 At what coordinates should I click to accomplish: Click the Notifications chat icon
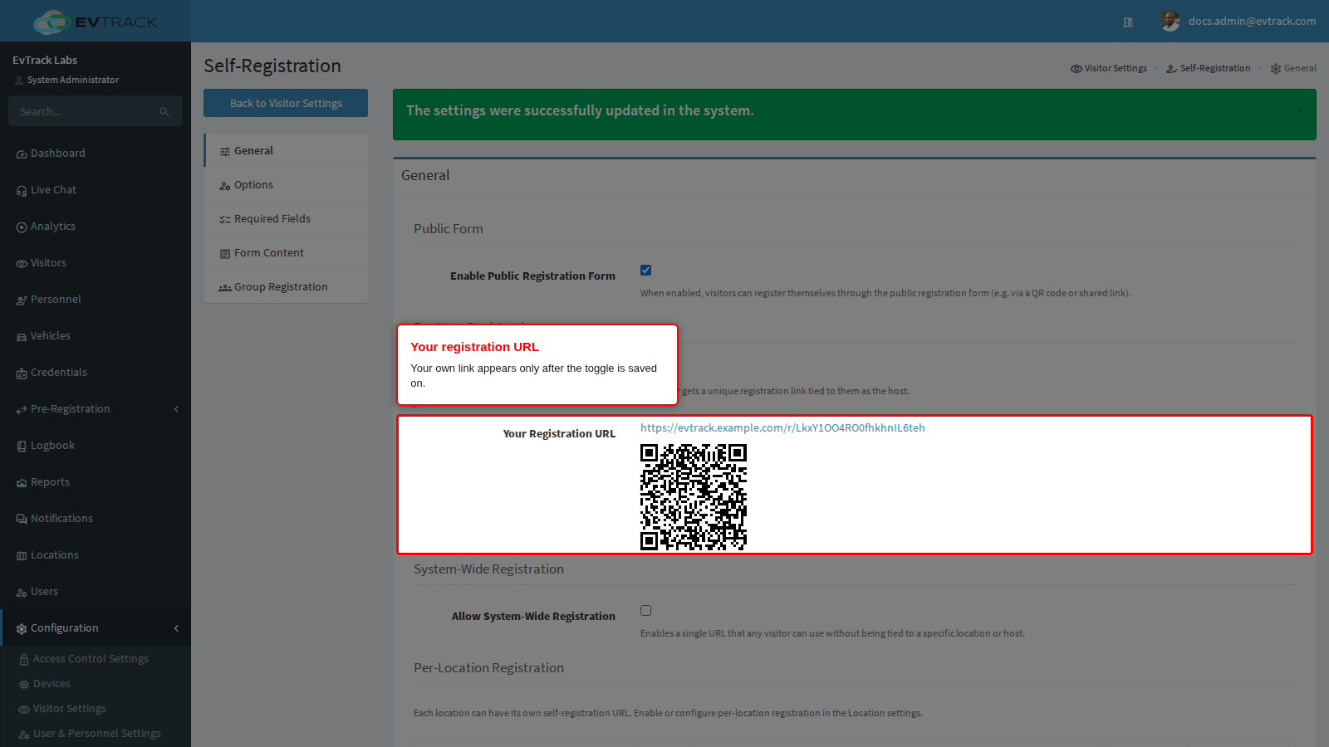(22, 520)
